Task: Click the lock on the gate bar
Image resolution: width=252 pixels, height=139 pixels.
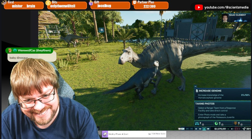Action: [203, 125]
